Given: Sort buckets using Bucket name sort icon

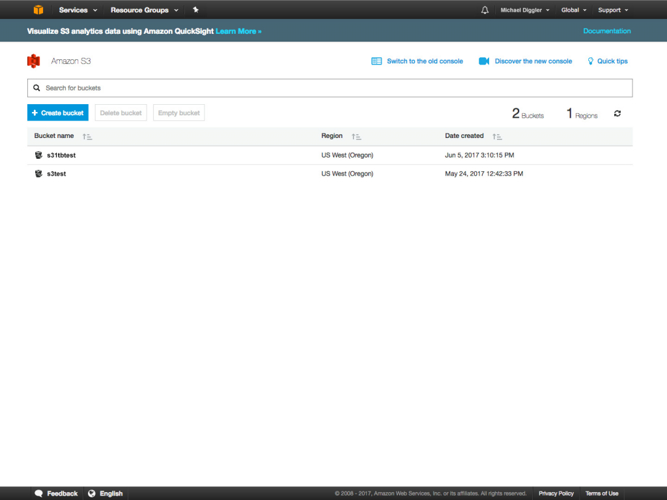Looking at the screenshot, I should click(x=87, y=137).
